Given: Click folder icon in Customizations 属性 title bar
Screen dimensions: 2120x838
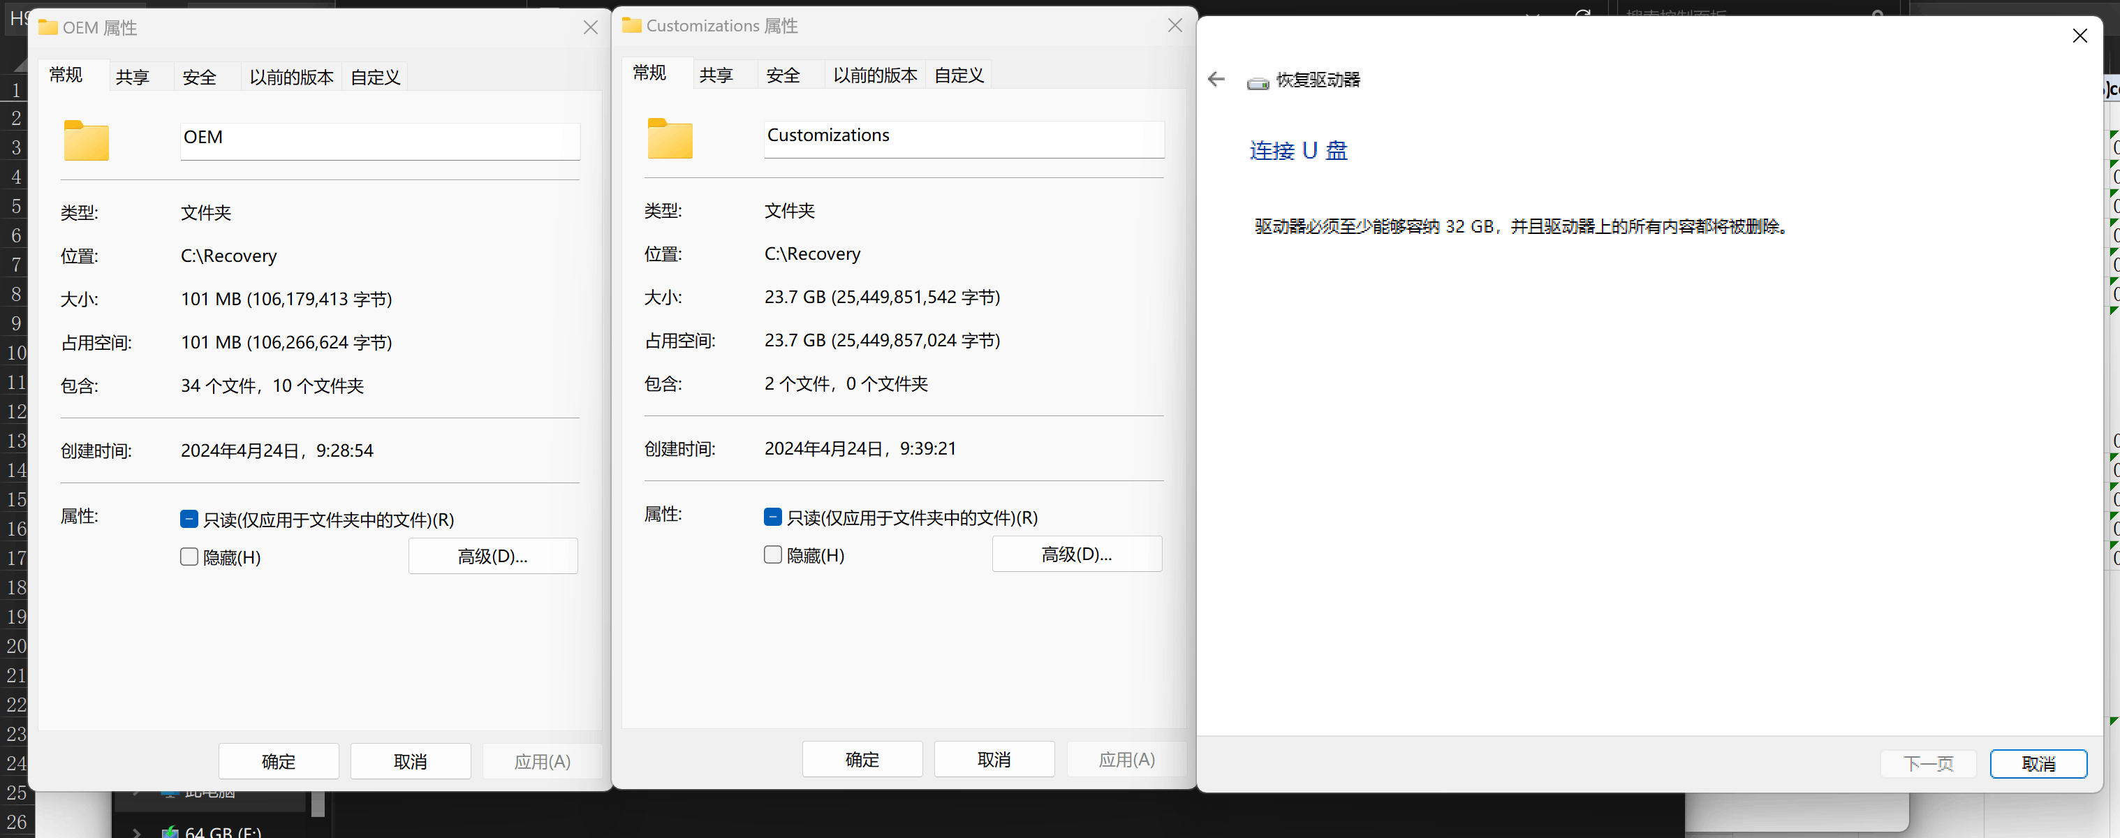Looking at the screenshot, I should point(631,26).
